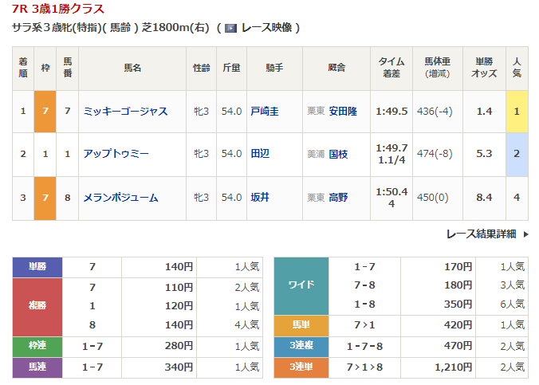Open レース結果詳細 link
This screenshot has height=385, width=539.
[x=482, y=234]
